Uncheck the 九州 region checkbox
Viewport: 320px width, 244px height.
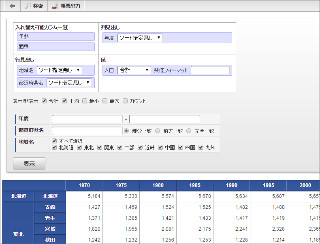[x=201, y=147]
